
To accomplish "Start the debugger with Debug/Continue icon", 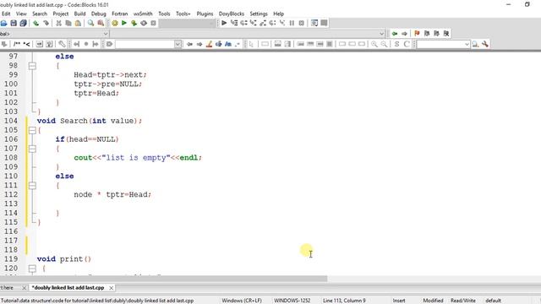I will [224, 23].
